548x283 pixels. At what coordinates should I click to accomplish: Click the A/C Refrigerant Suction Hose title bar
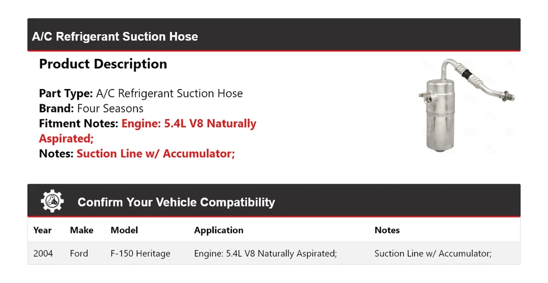pos(115,37)
